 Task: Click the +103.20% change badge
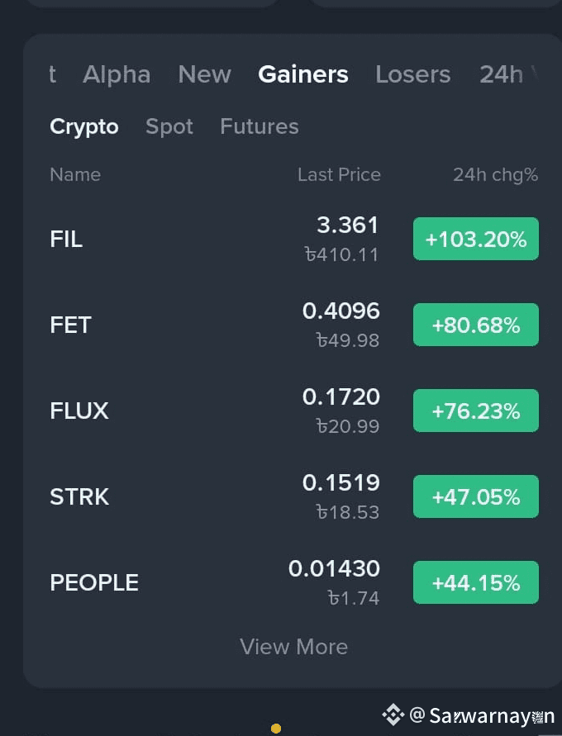tap(476, 239)
